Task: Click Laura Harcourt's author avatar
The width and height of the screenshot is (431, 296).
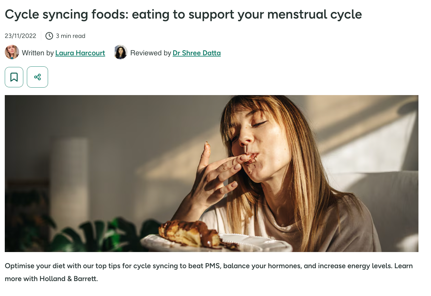Action: [x=12, y=52]
